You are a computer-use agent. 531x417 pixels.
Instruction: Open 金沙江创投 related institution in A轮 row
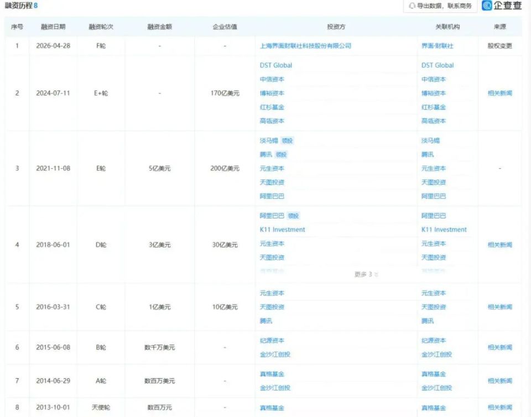(x=436, y=388)
